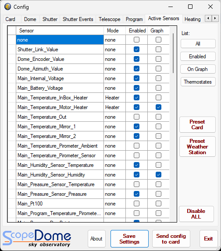The width and height of the screenshot is (221, 251).
Task: Apply Preset Weather Station
Action: pyautogui.click(x=197, y=146)
